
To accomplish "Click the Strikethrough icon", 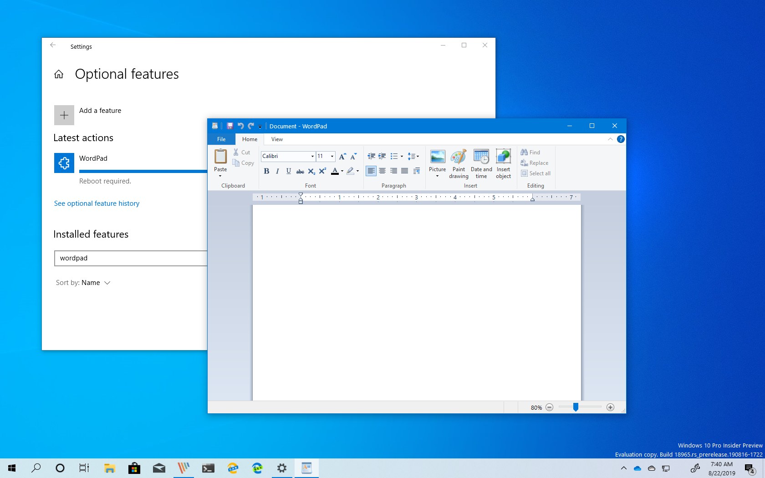I will [x=300, y=171].
